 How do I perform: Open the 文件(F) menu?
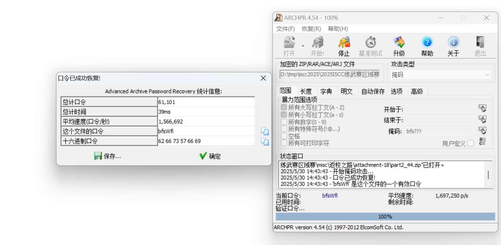coord(286,29)
